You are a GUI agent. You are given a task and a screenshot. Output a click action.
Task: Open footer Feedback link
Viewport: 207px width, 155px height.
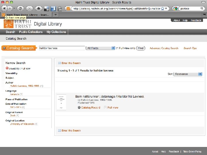(174, 152)
